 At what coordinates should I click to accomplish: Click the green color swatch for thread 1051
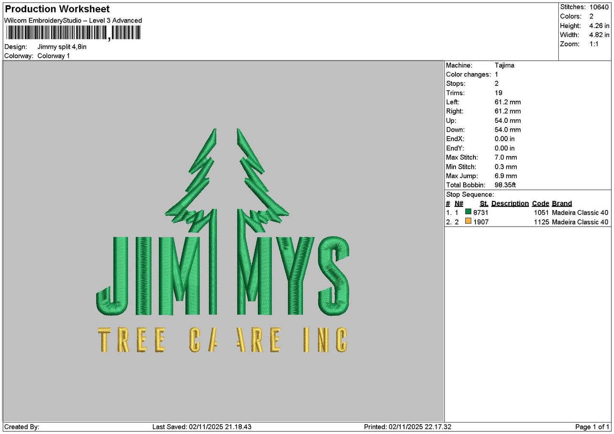point(468,212)
